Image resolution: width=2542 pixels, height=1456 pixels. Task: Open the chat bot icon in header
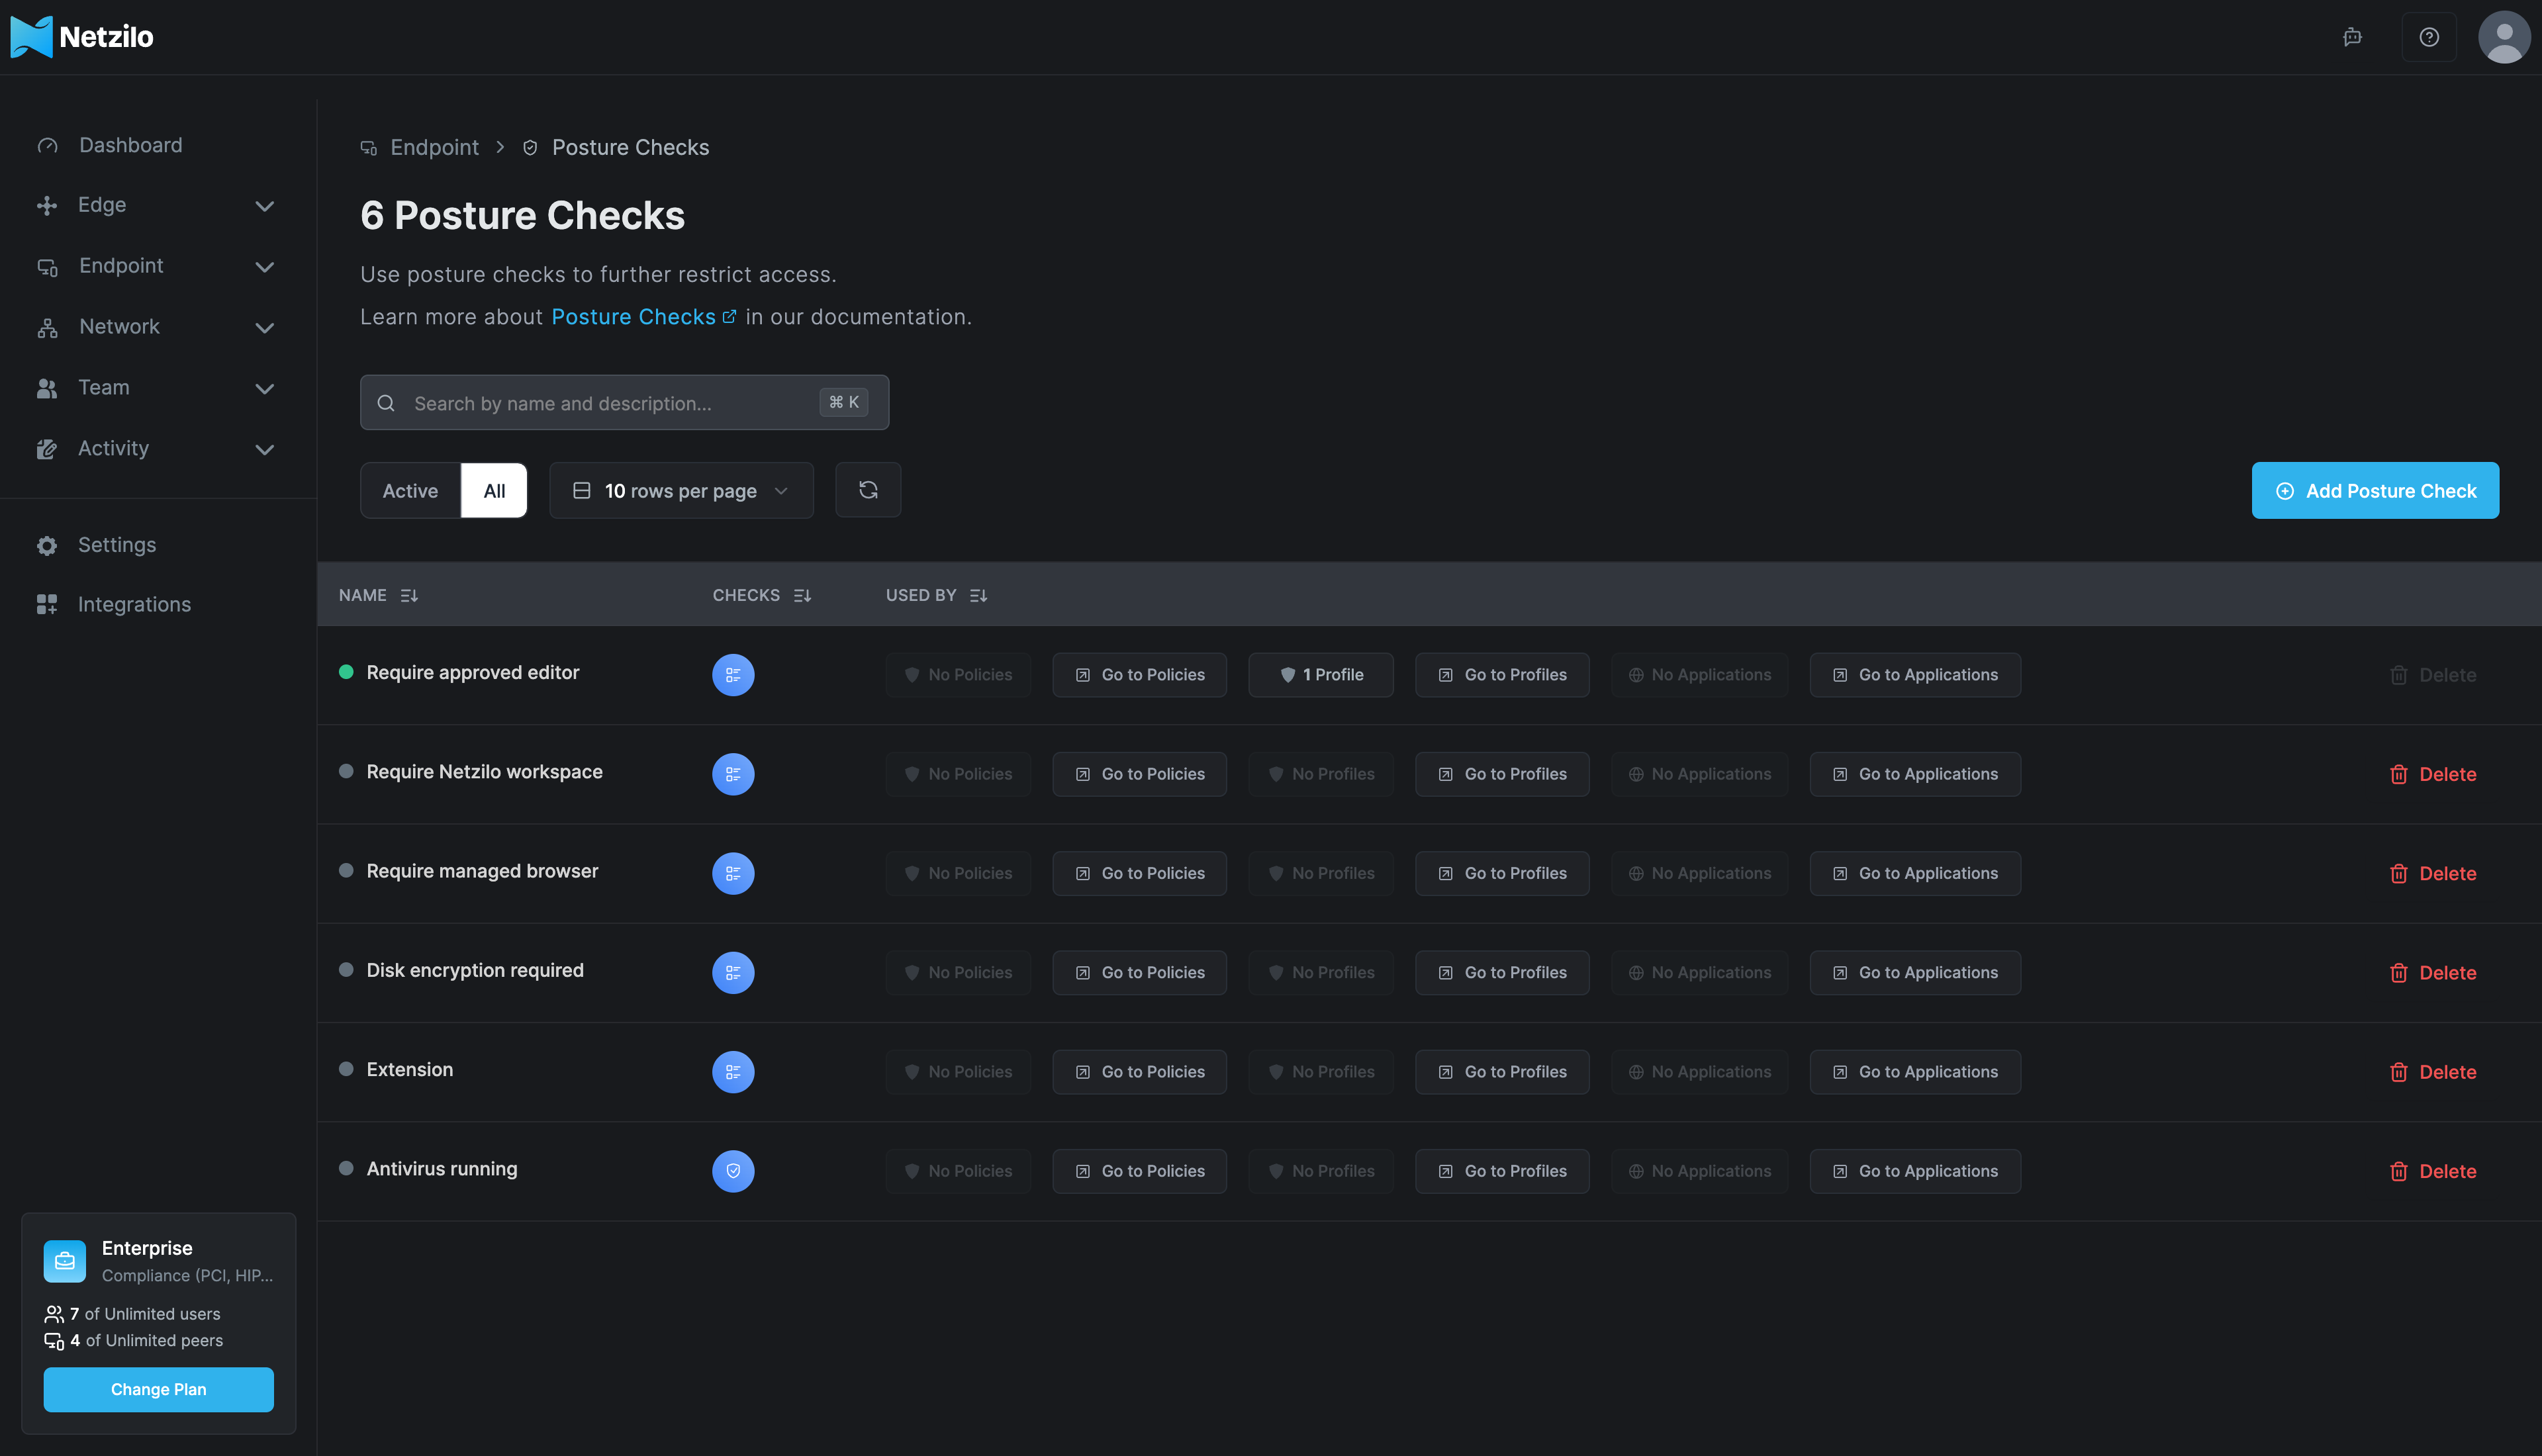point(2352,37)
